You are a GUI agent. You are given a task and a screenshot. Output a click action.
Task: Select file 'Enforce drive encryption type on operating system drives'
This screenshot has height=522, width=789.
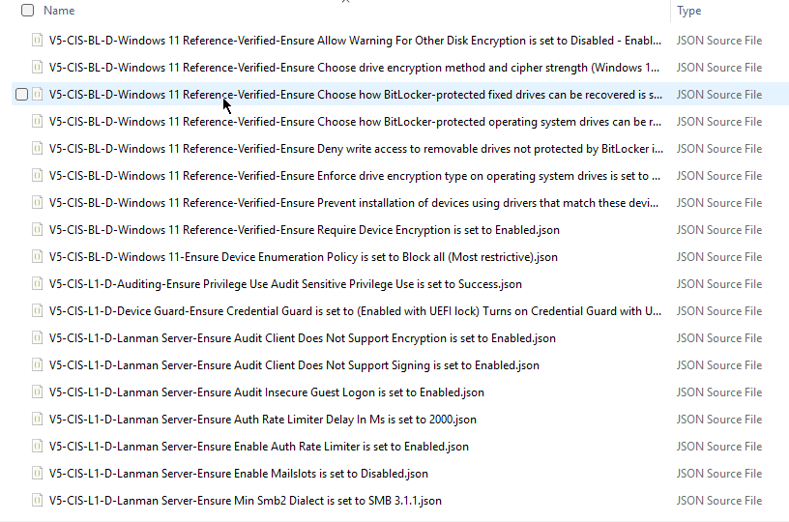(x=355, y=176)
